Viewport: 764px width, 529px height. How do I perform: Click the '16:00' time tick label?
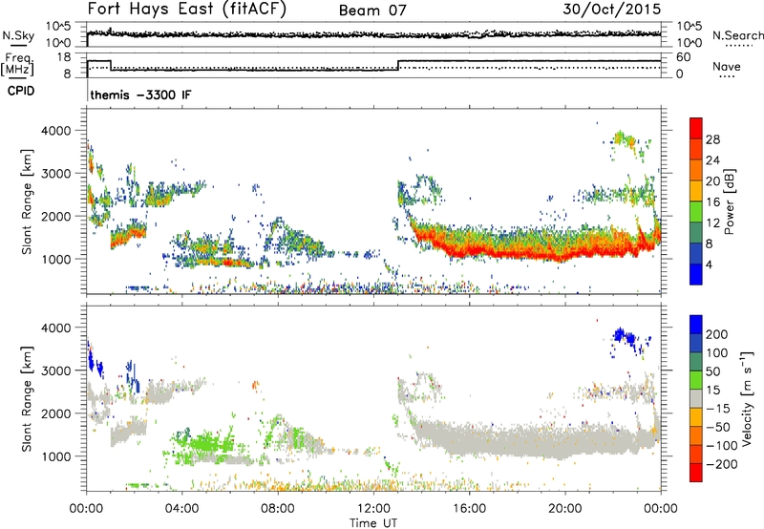pos(469,509)
